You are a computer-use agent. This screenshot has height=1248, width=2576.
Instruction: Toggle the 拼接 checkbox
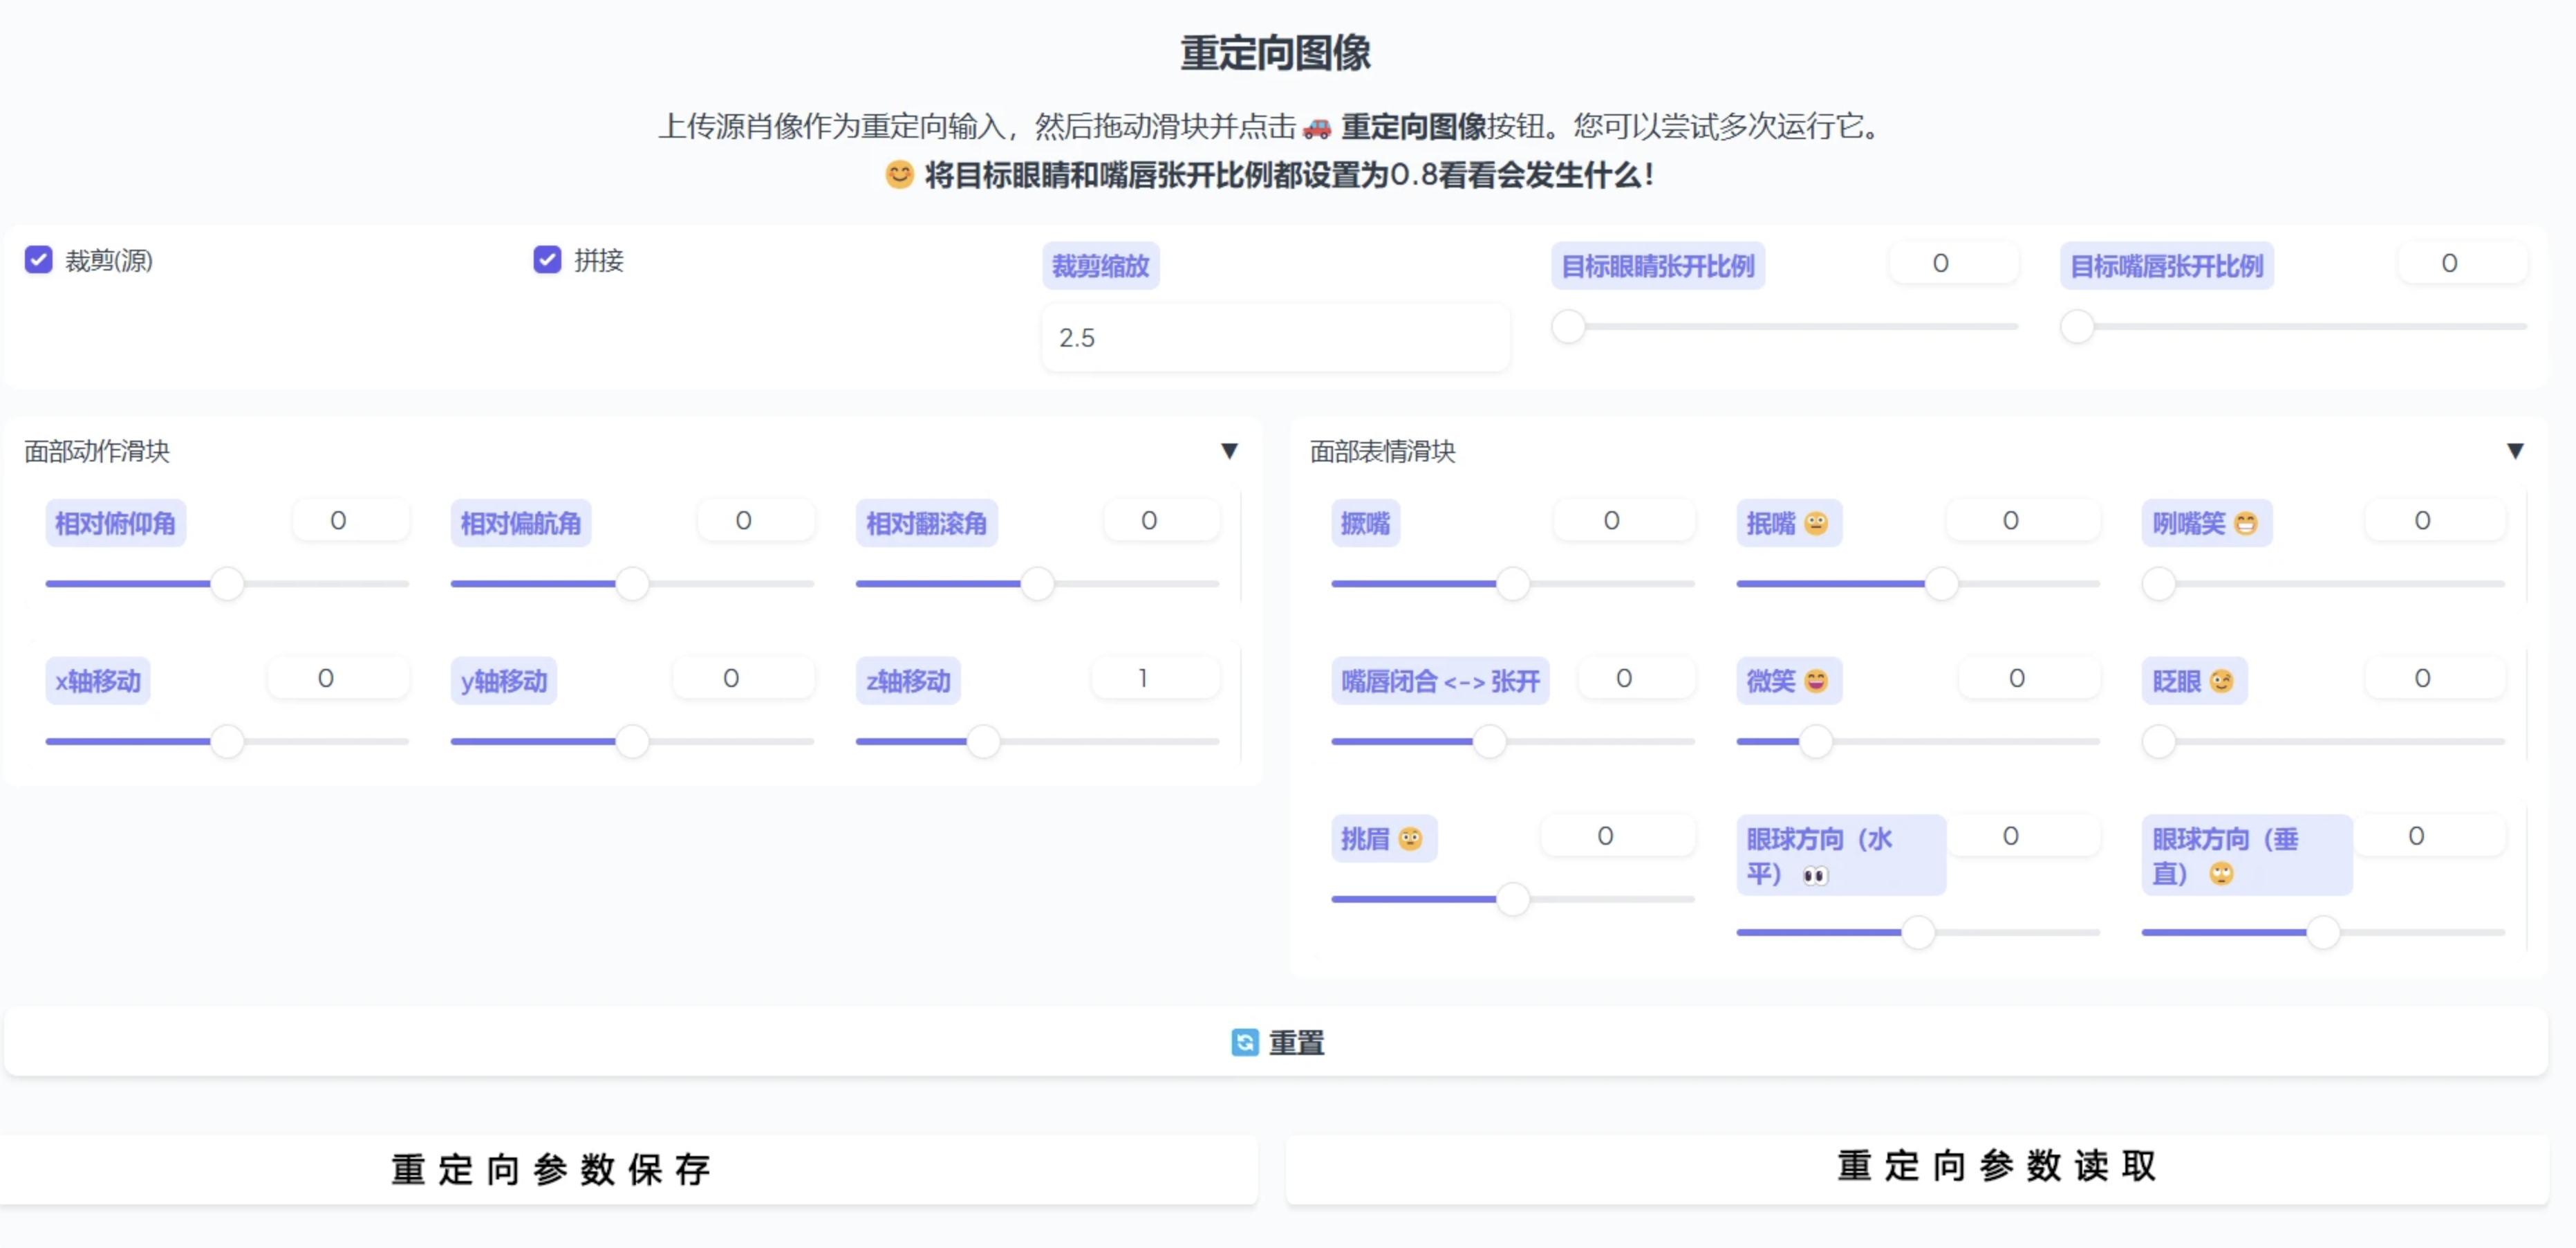(547, 260)
